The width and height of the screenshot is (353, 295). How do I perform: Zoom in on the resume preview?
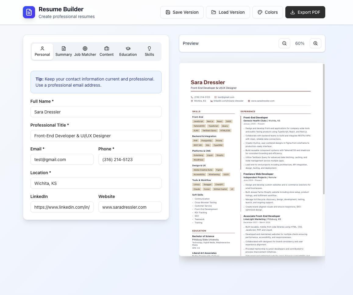click(x=315, y=43)
